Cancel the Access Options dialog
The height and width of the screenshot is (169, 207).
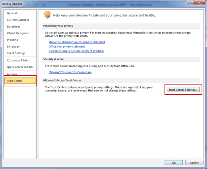[x=194, y=163]
